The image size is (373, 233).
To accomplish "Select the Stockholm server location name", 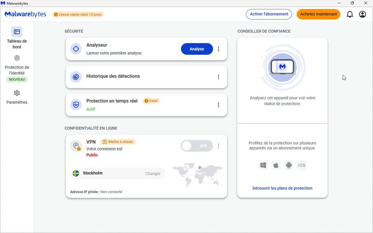I will click(x=93, y=173).
